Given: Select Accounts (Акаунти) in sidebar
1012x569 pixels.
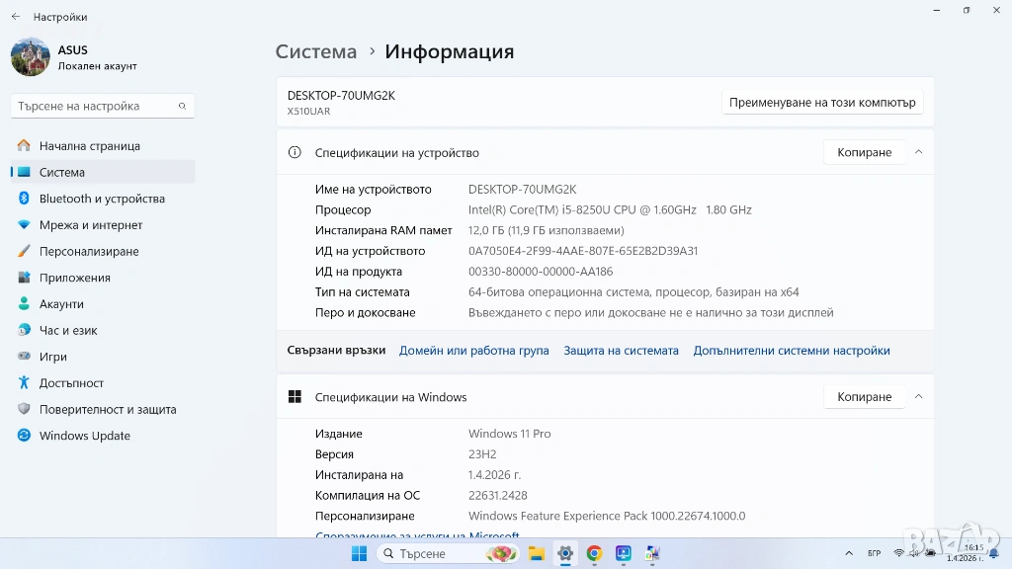Looking at the screenshot, I should tap(60, 304).
